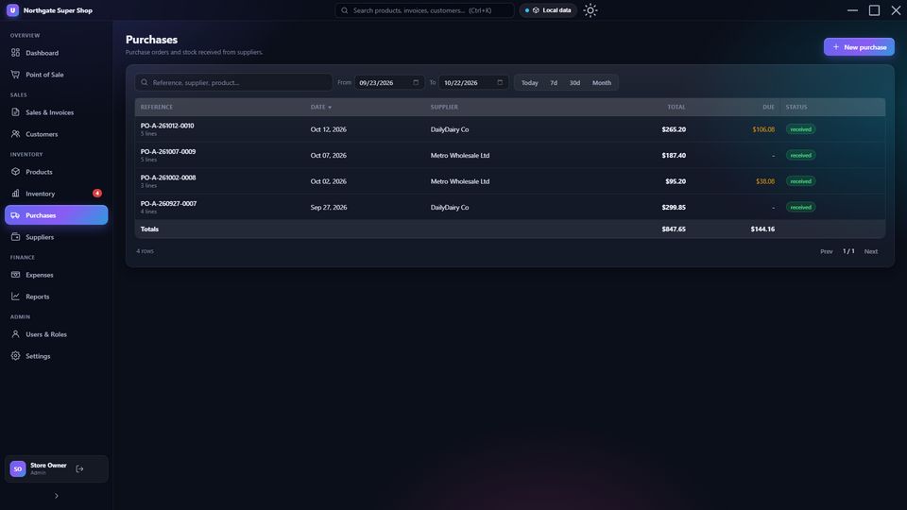The width and height of the screenshot is (907, 510).
Task: Click the $38.08 due amount
Action: (764, 181)
